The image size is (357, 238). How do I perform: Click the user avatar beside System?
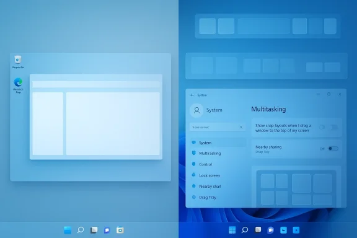point(196,110)
